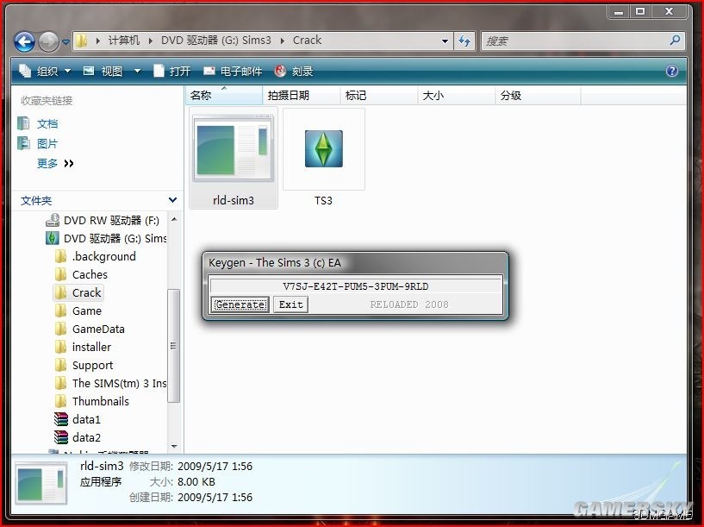Sort by the 标记 column header

point(379,95)
